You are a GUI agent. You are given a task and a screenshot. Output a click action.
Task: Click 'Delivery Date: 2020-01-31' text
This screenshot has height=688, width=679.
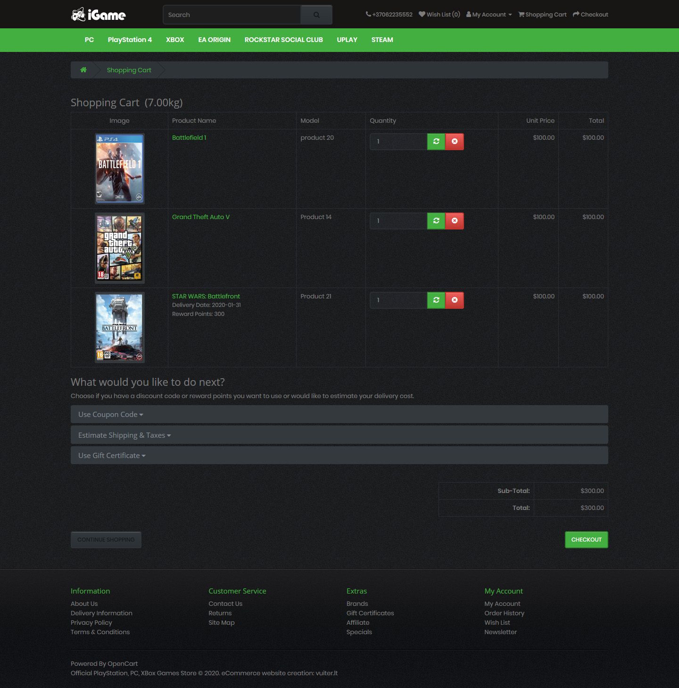click(207, 305)
